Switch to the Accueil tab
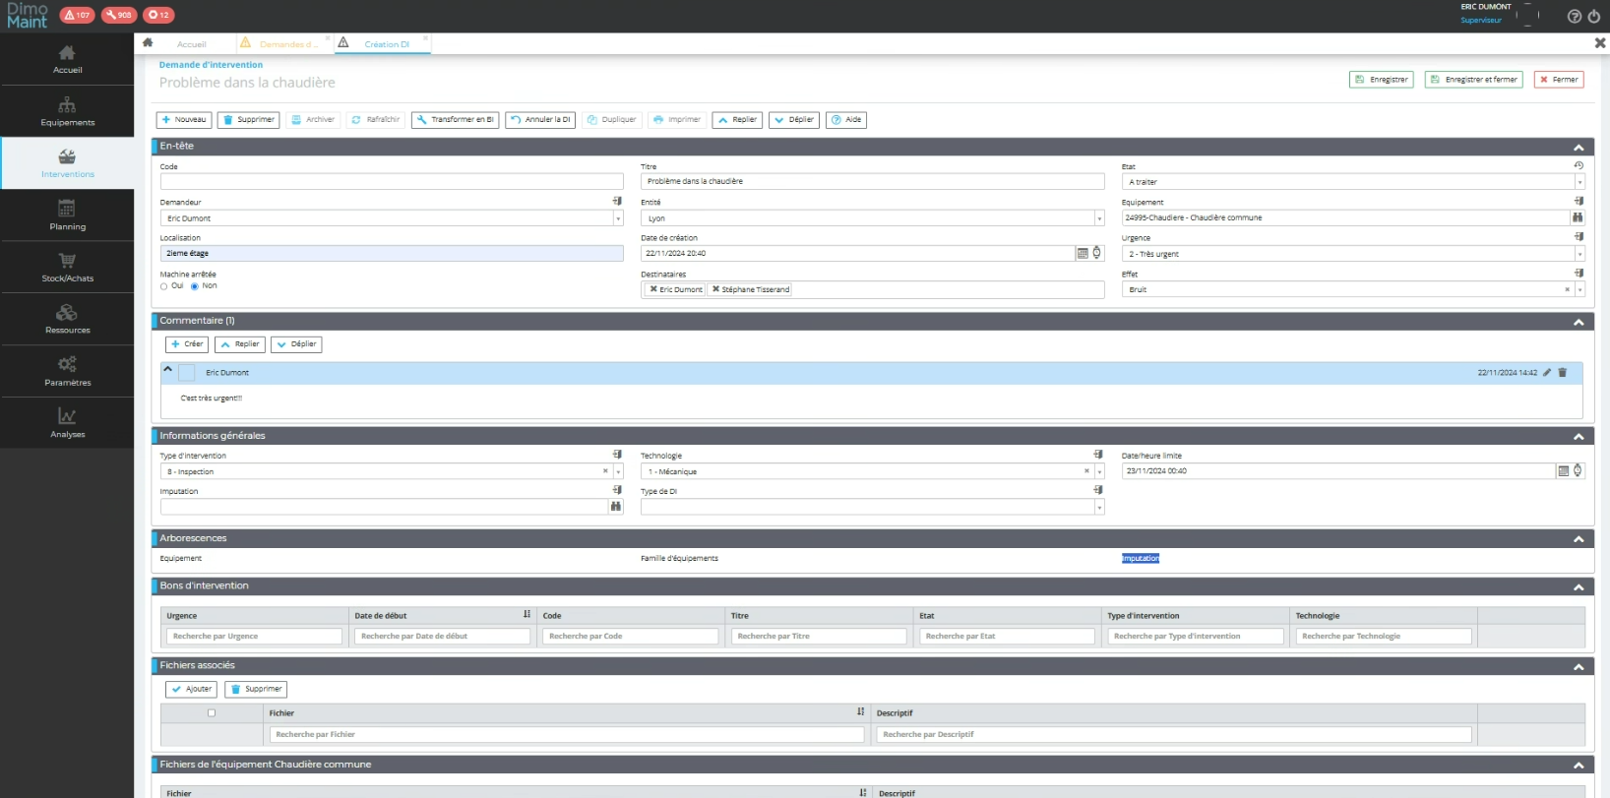The width and height of the screenshot is (1610, 798). (x=192, y=44)
